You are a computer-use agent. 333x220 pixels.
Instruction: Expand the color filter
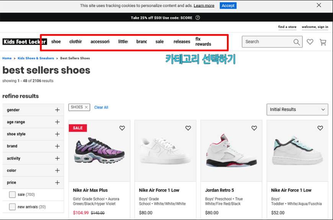[33, 170]
